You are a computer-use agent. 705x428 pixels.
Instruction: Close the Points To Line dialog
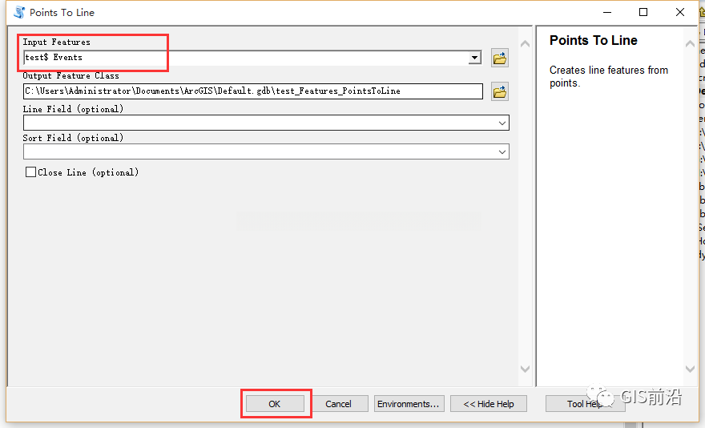pos(680,12)
